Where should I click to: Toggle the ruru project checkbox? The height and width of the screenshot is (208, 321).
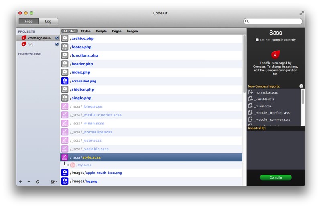[57, 44]
